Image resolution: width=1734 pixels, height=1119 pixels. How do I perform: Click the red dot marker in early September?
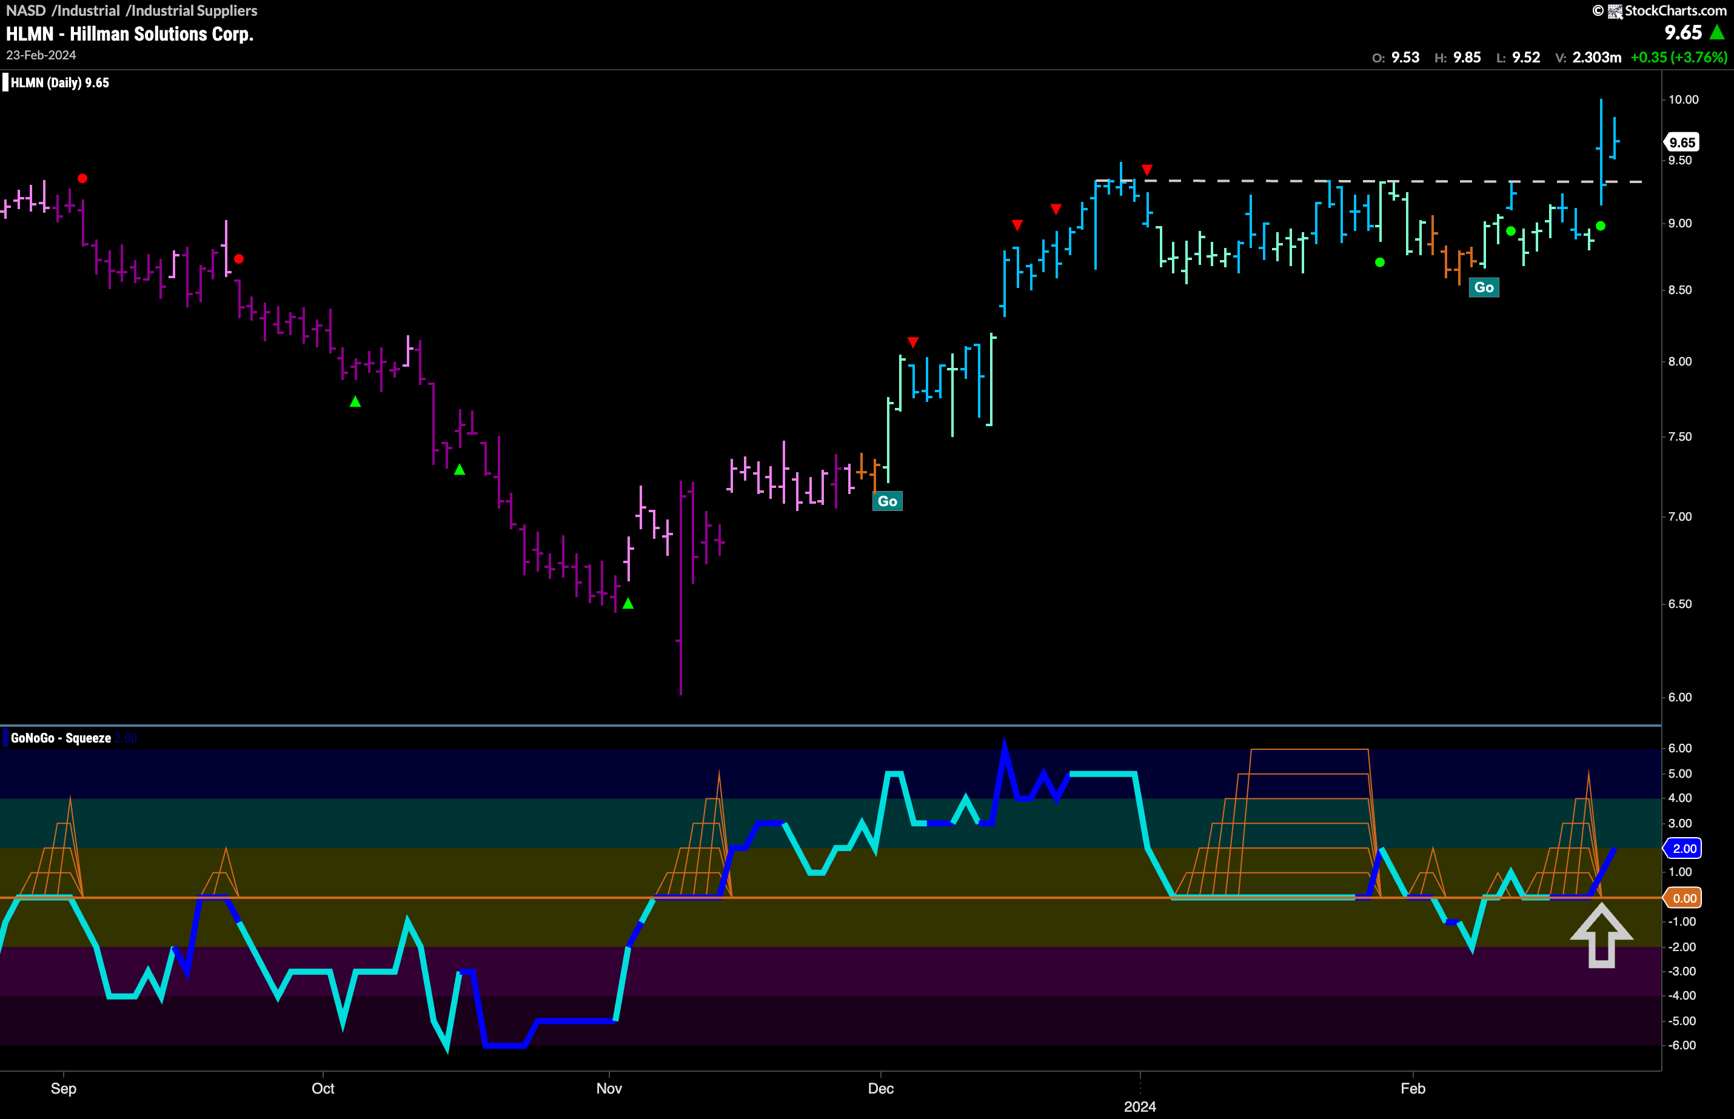pyautogui.click(x=83, y=179)
